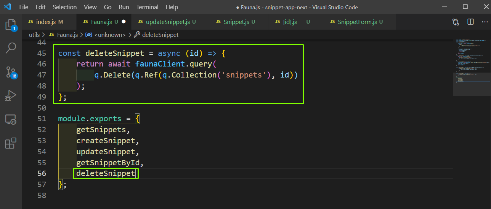Click 'exports' on line 51
This screenshot has width=491, height=209.
coord(106,119)
